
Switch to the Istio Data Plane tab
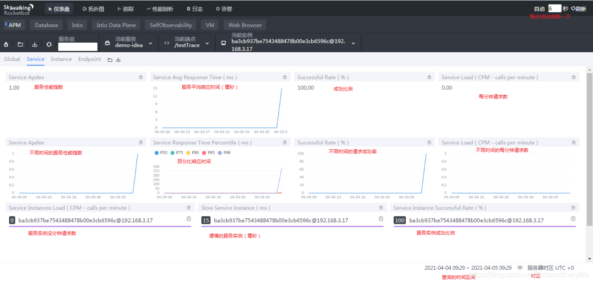click(116, 25)
